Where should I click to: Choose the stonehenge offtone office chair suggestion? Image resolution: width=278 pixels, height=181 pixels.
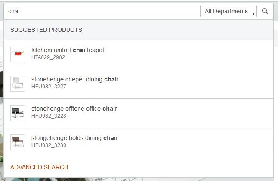139,113
